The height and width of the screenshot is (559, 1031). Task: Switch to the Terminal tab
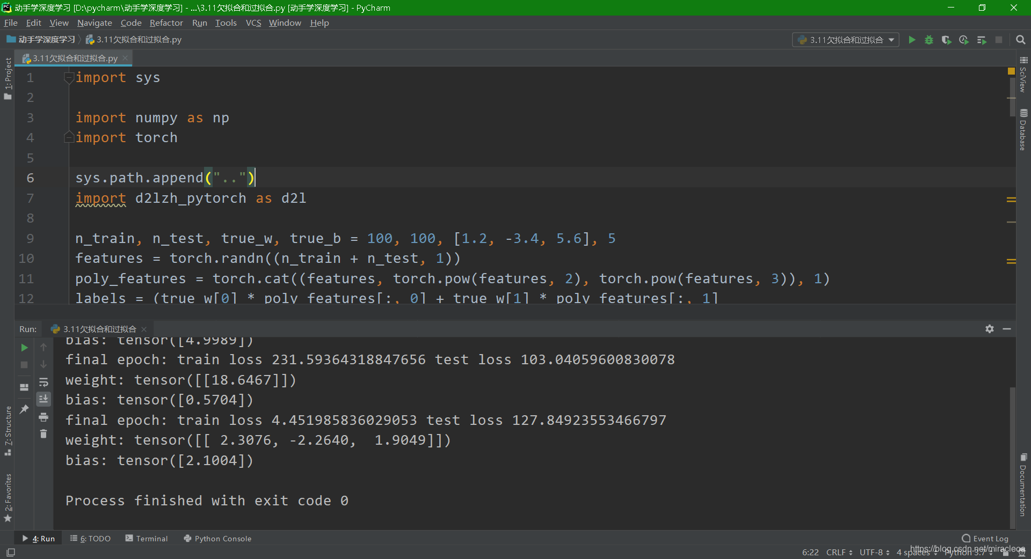(x=151, y=539)
